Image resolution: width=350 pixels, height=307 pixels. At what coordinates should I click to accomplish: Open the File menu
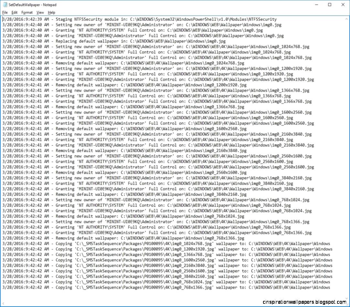5,12
